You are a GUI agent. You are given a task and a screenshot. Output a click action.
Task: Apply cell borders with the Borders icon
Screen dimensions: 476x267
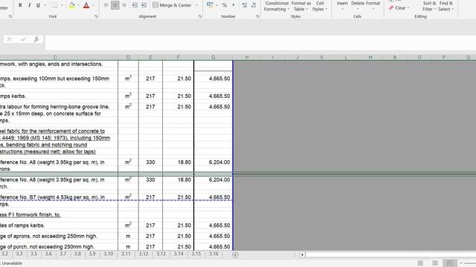coord(55,5)
